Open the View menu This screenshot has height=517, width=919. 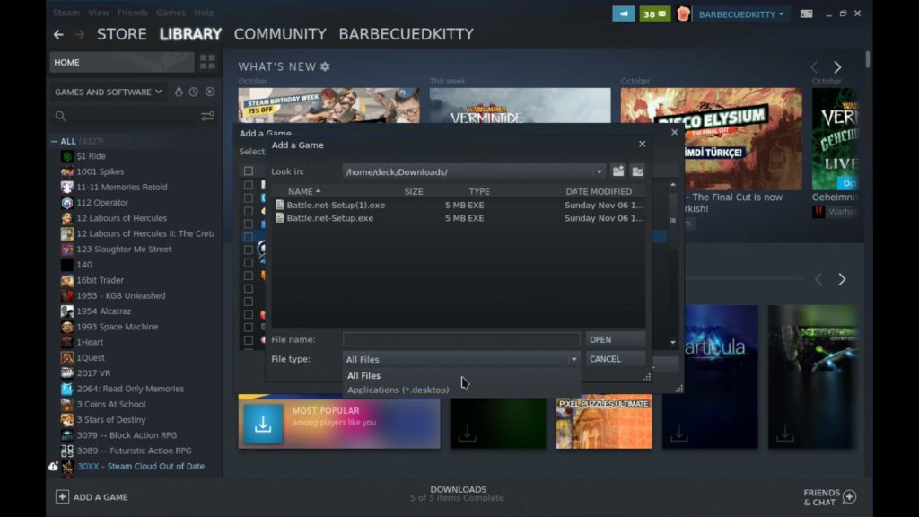[x=99, y=13]
